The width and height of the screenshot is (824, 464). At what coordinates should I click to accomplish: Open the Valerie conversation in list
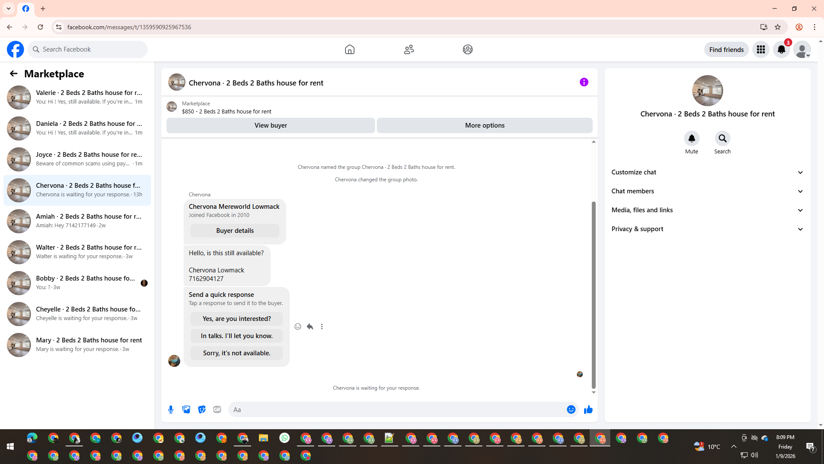77,97
